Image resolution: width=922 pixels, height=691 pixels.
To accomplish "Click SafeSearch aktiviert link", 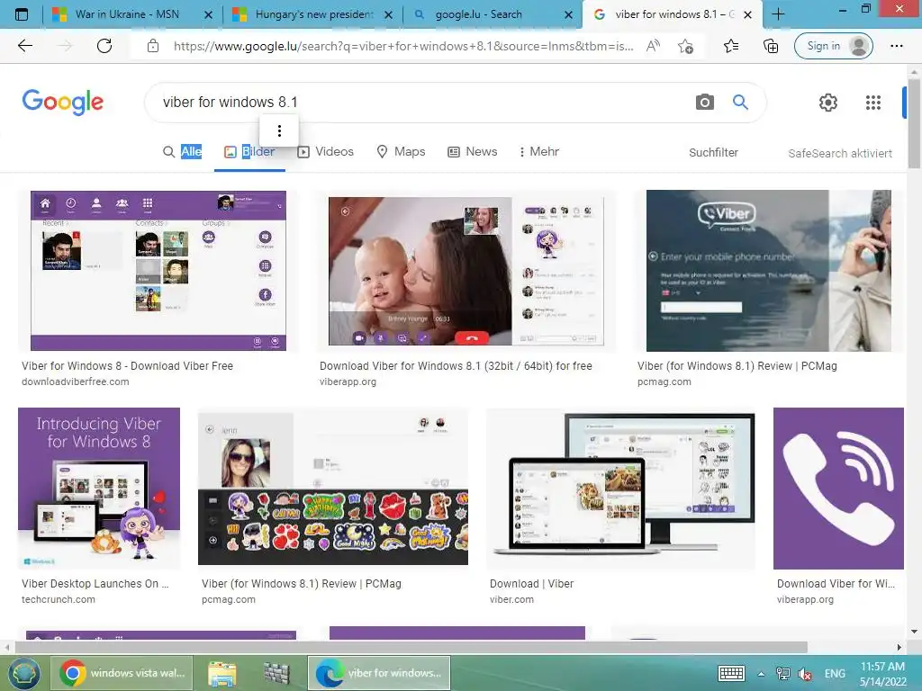I will 840,153.
